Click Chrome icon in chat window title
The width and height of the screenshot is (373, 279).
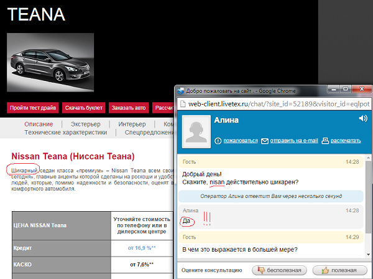[181, 91]
